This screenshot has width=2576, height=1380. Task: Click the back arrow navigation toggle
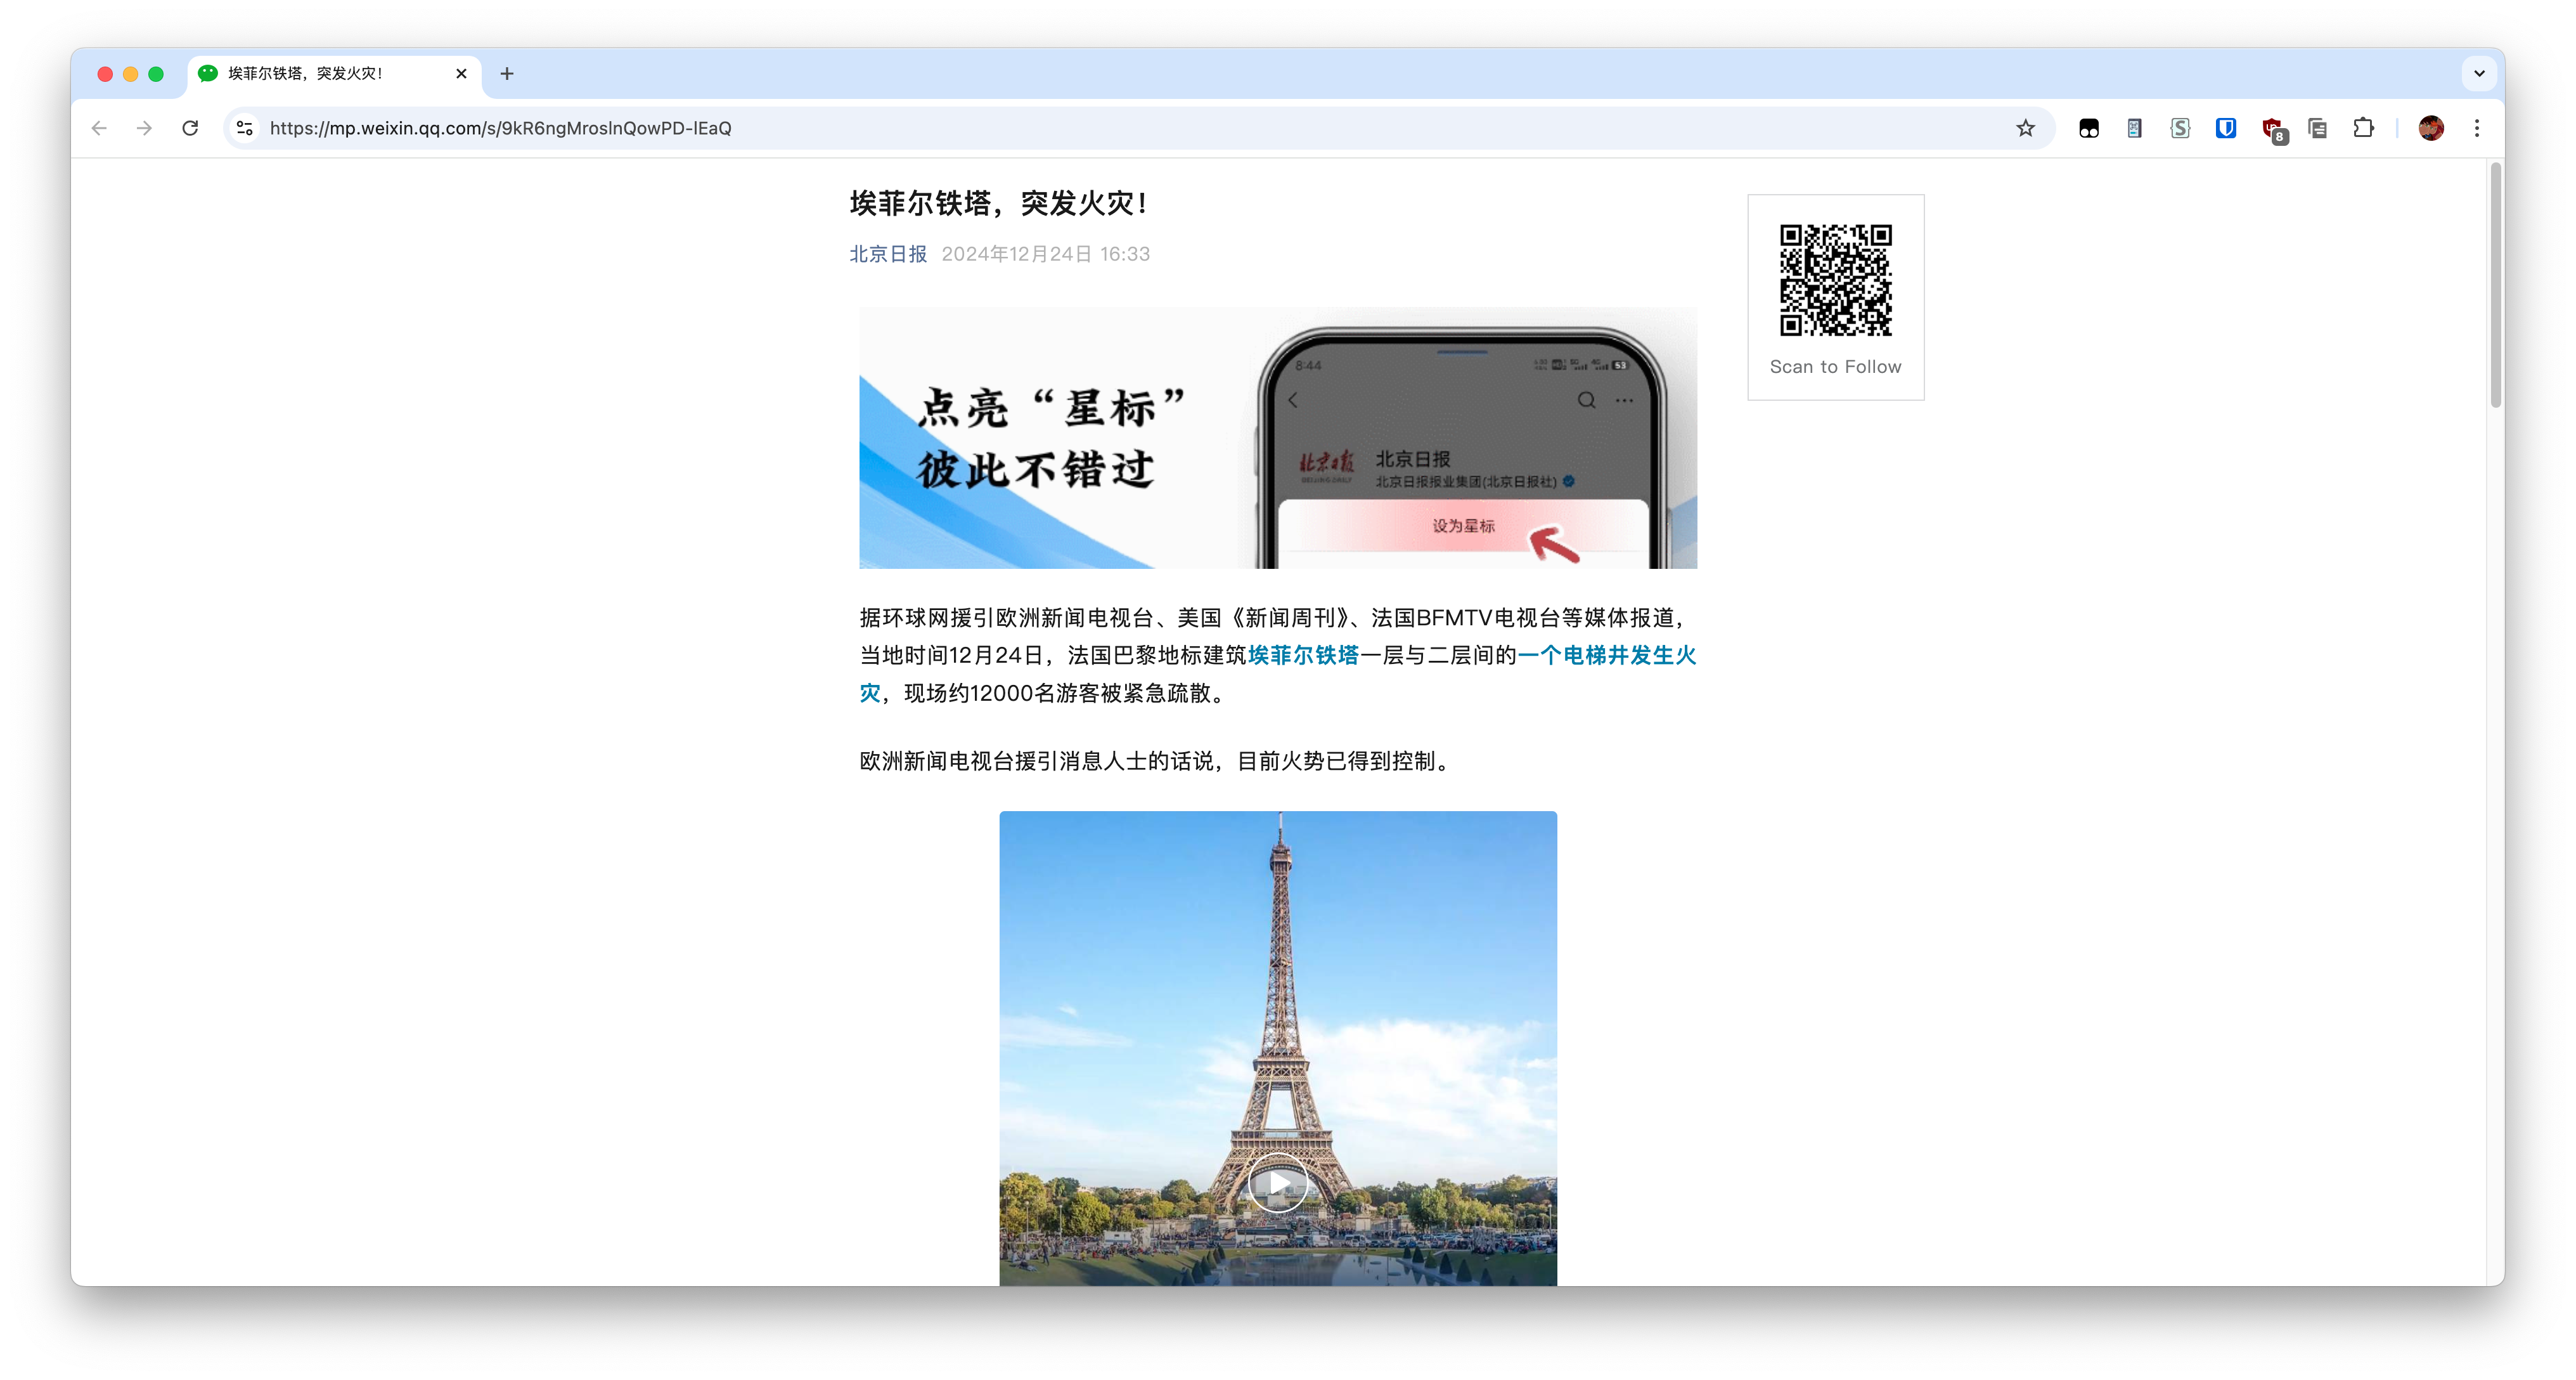coord(98,128)
